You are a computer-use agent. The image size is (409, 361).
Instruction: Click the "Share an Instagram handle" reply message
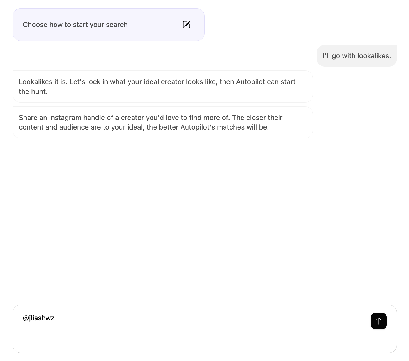point(163,122)
